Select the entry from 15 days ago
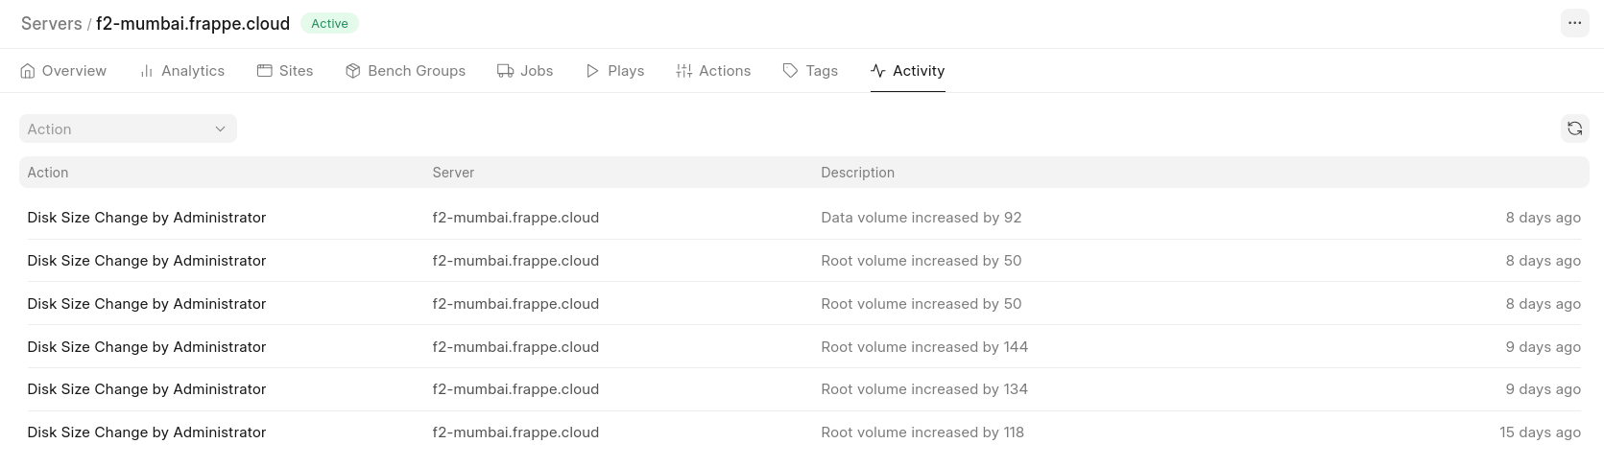The width and height of the screenshot is (1604, 467). tap(803, 432)
